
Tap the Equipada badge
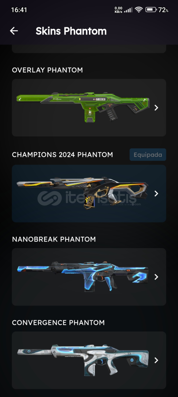(148, 155)
